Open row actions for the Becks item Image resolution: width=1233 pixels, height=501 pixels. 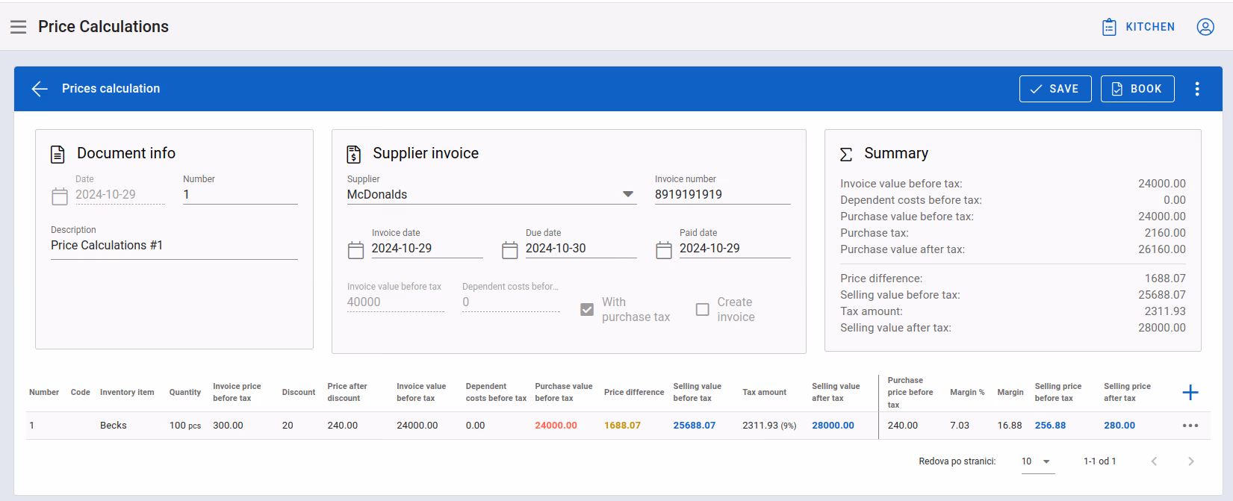[x=1190, y=426]
